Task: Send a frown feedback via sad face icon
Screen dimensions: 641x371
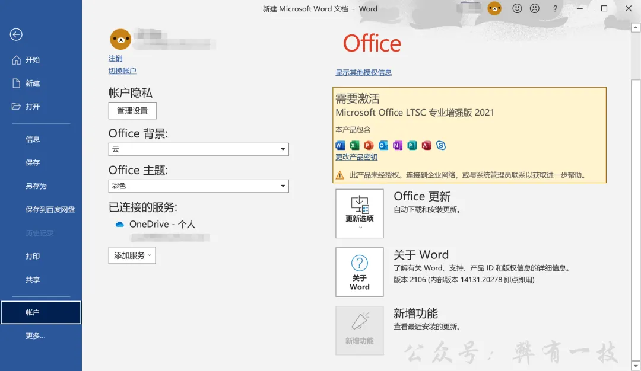Action: 535,8
